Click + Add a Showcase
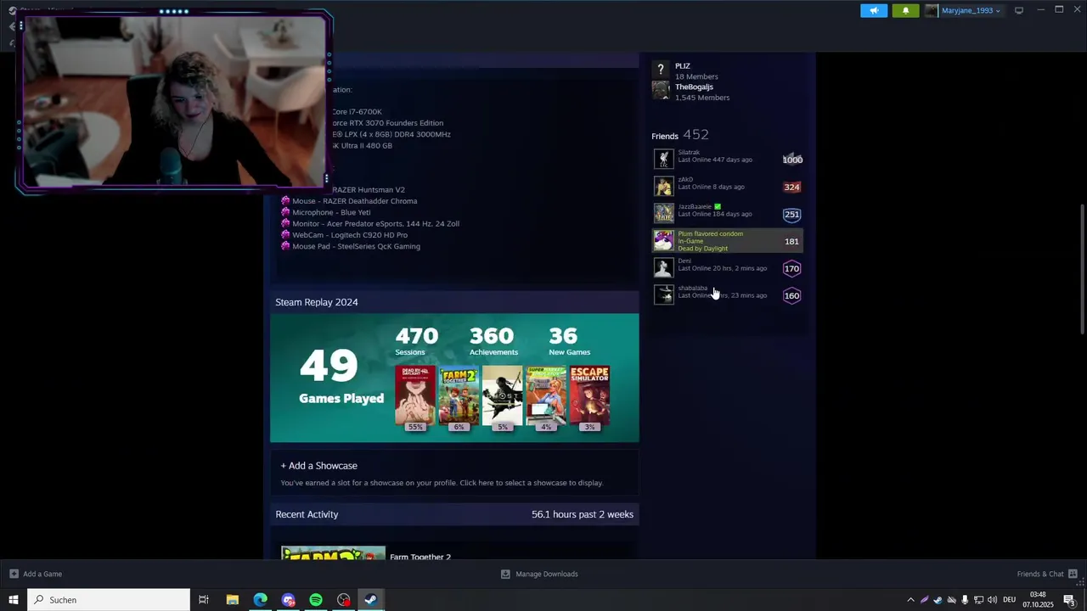 319,465
